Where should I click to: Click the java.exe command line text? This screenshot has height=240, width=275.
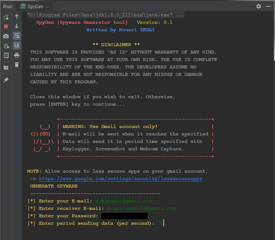[105, 15]
